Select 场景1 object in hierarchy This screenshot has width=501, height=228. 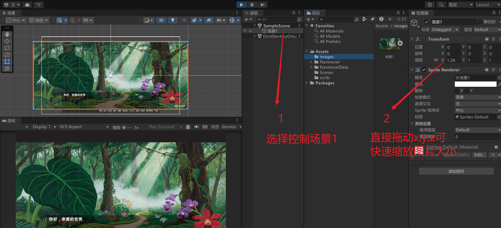click(x=272, y=31)
